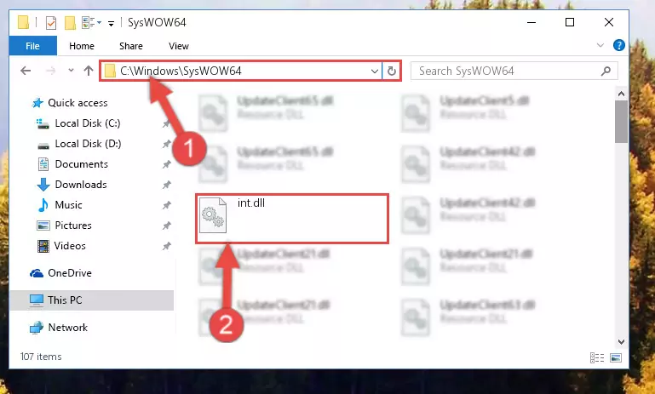The width and height of the screenshot is (655, 394).
Task: Click the search magnifier icon
Action: click(606, 71)
